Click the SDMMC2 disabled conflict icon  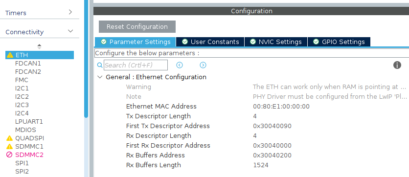9,155
